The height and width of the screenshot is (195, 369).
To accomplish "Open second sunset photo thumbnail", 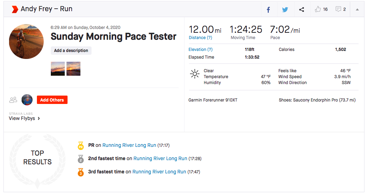I will click(73, 69).
